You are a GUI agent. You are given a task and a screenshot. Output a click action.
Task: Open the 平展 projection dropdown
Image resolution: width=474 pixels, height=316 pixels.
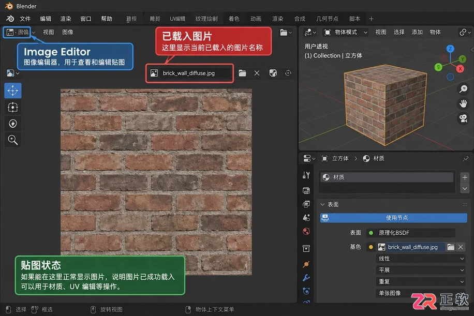coord(421,270)
